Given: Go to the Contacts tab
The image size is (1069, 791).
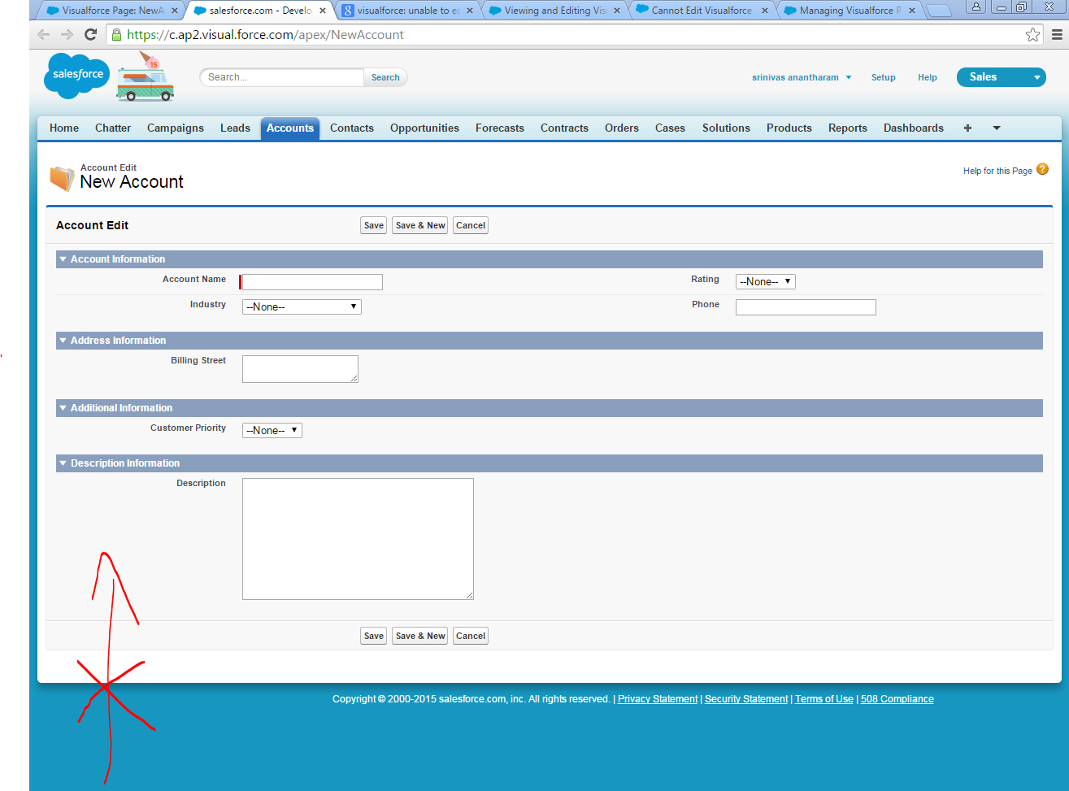Looking at the screenshot, I should pos(351,128).
